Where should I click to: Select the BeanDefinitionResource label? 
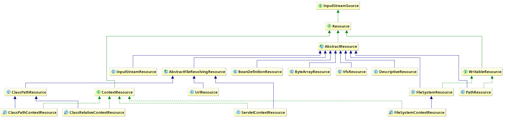(x=260, y=72)
